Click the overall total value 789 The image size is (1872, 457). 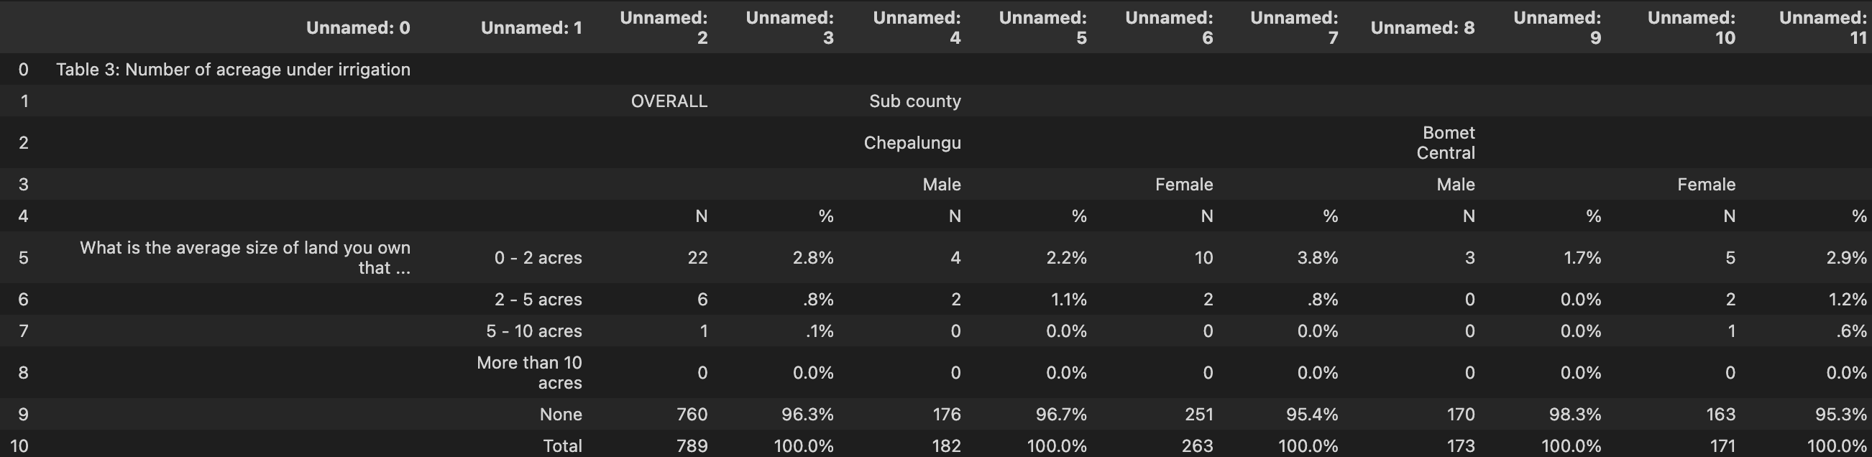click(692, 446)
